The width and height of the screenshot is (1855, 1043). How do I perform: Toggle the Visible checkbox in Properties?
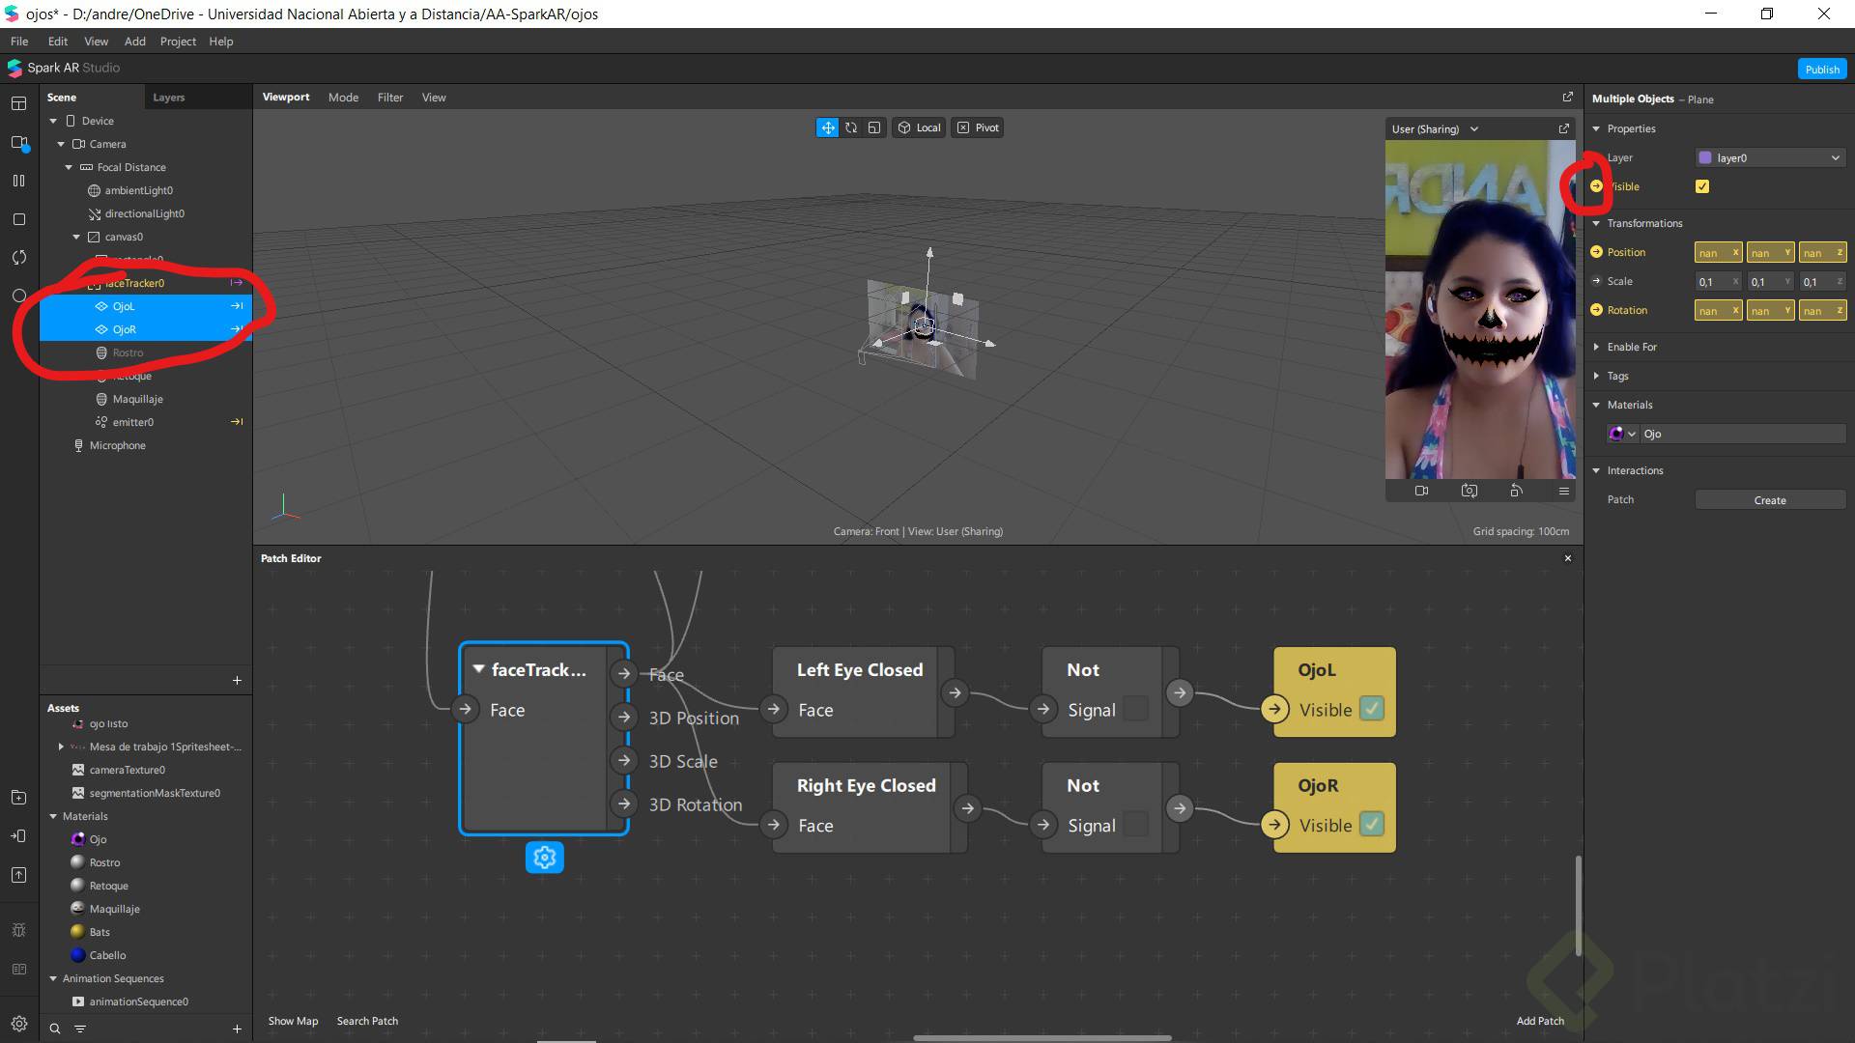tap(1702, 186)
